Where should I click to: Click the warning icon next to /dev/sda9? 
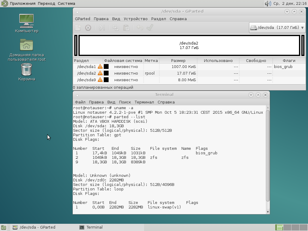coord(100,80)
